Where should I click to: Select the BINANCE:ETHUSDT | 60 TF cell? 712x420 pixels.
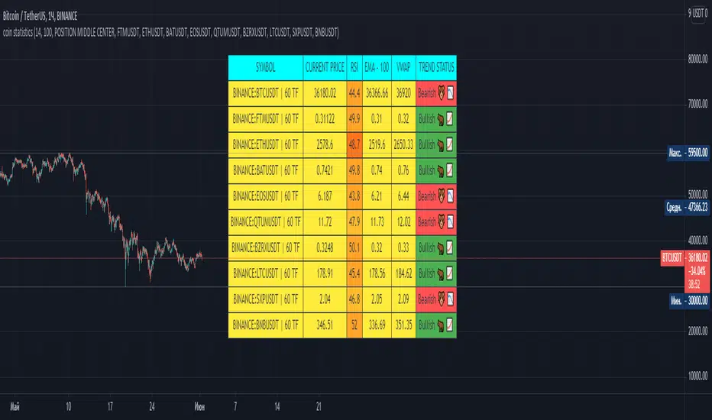coord(266,145)
